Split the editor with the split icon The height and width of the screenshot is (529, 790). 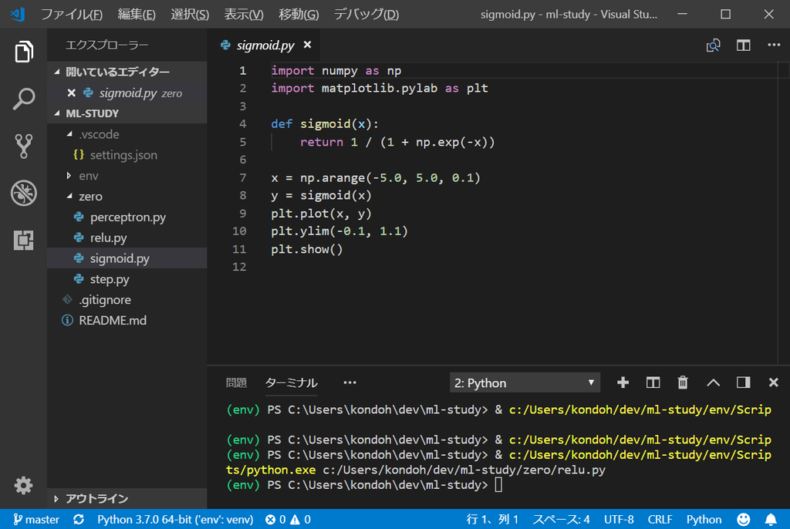click(743, 45)
